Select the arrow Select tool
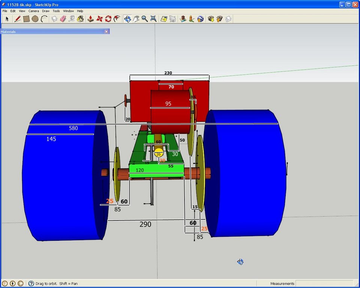 coord(7,19)
